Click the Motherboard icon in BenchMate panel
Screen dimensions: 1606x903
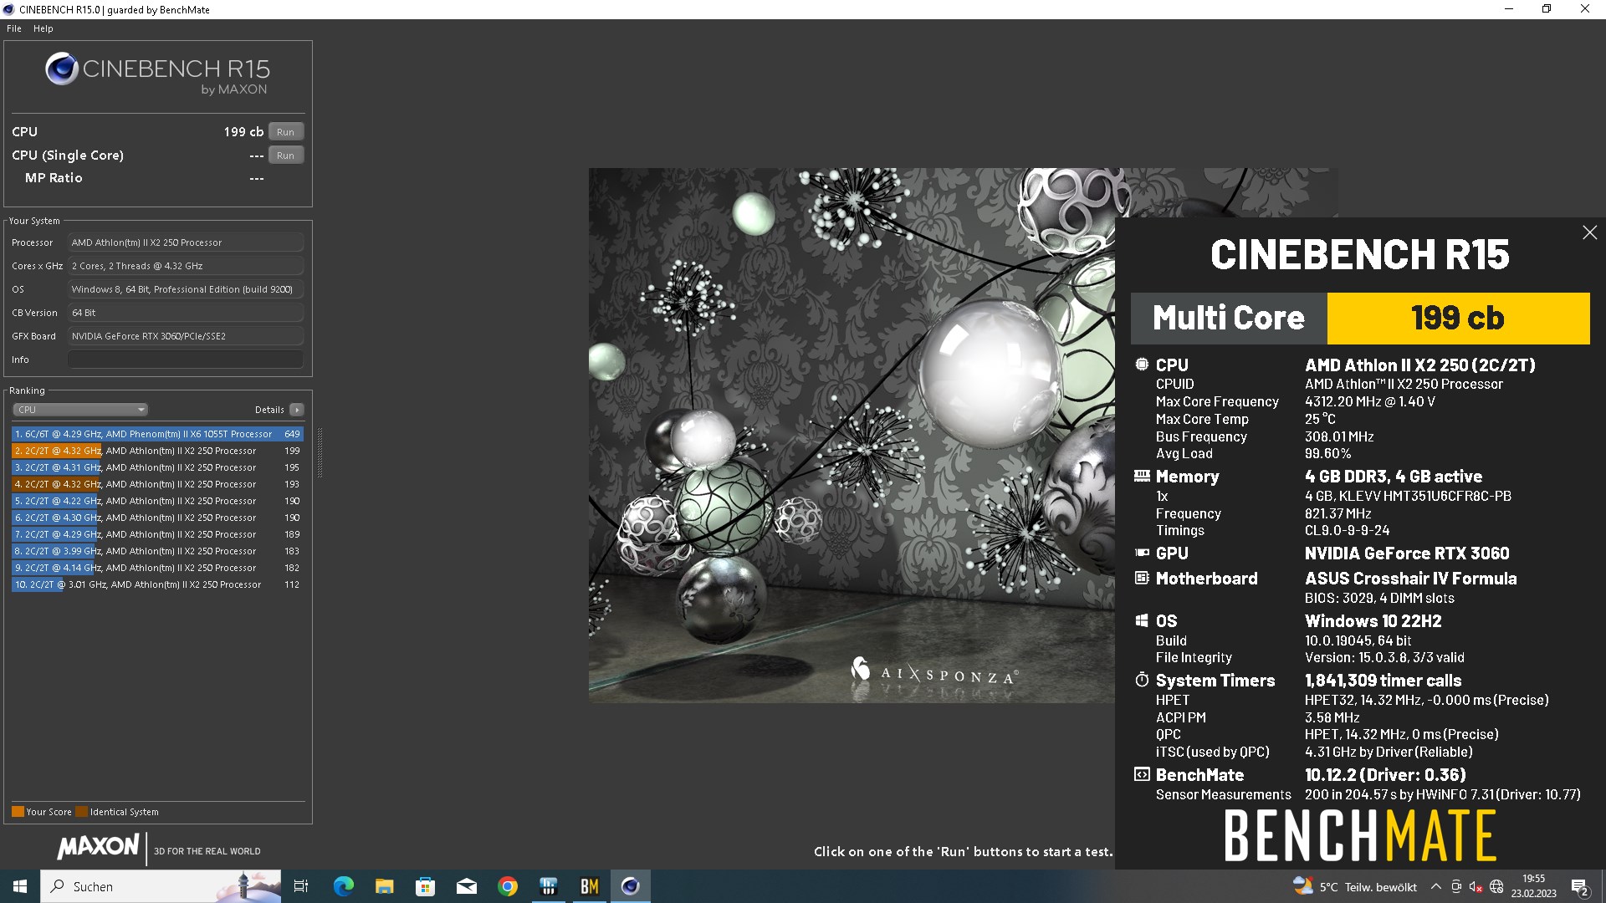[1142, 578]
